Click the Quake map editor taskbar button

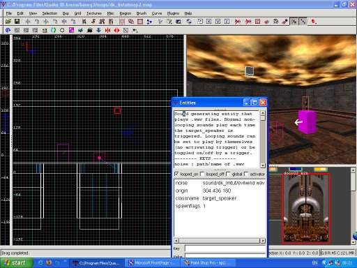97,263
